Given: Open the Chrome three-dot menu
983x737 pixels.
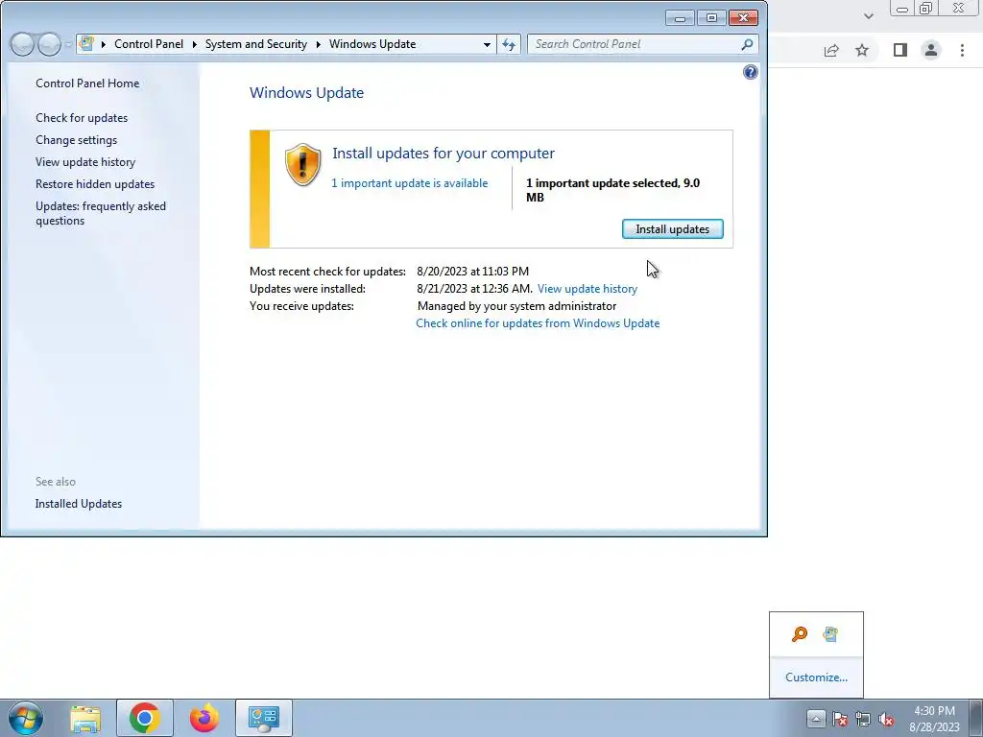Looking at the screenshot, I should pos(962,50).
